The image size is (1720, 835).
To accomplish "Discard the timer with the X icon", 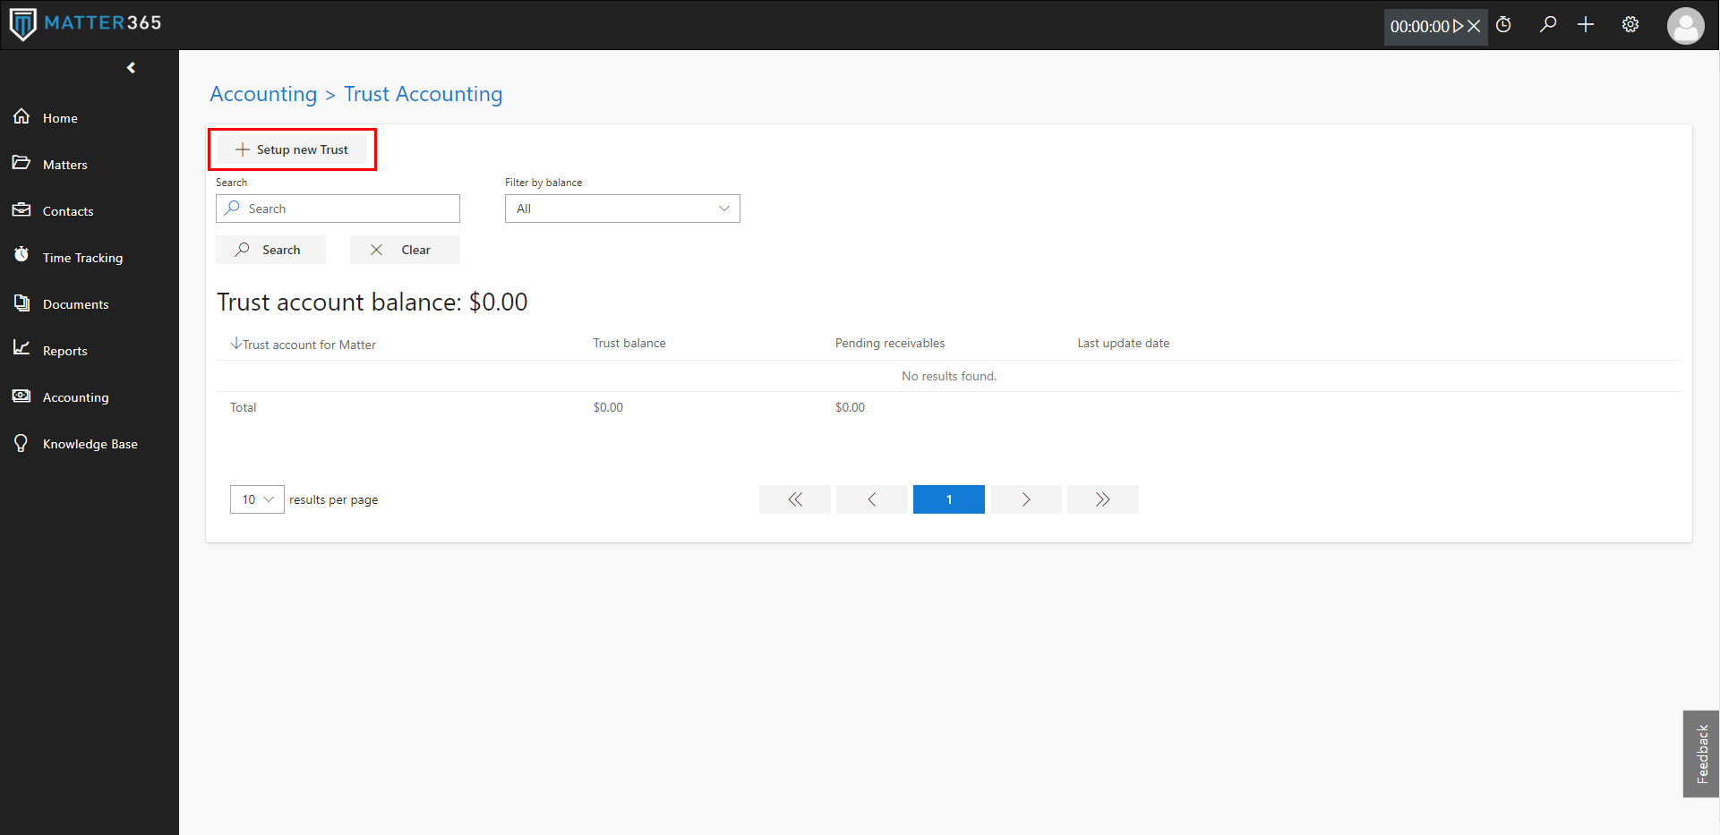I will click(x=1474, y=27).
